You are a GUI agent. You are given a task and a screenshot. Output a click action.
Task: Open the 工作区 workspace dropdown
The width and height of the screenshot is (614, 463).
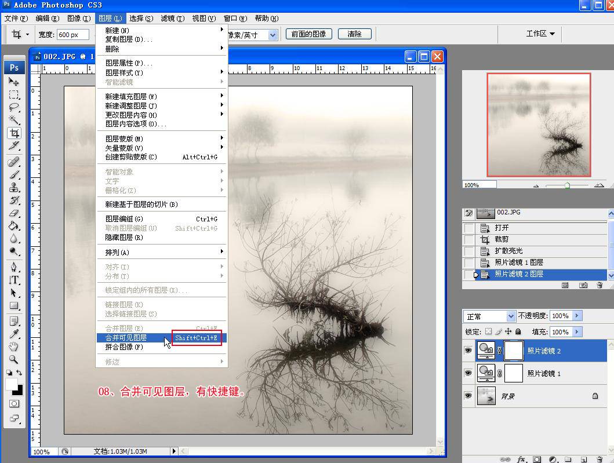(x=540, y=34)
